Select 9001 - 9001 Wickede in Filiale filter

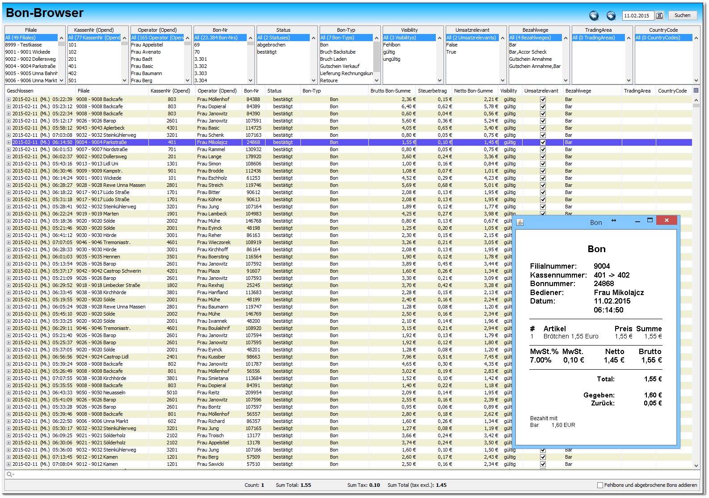(x=31, y=52)
